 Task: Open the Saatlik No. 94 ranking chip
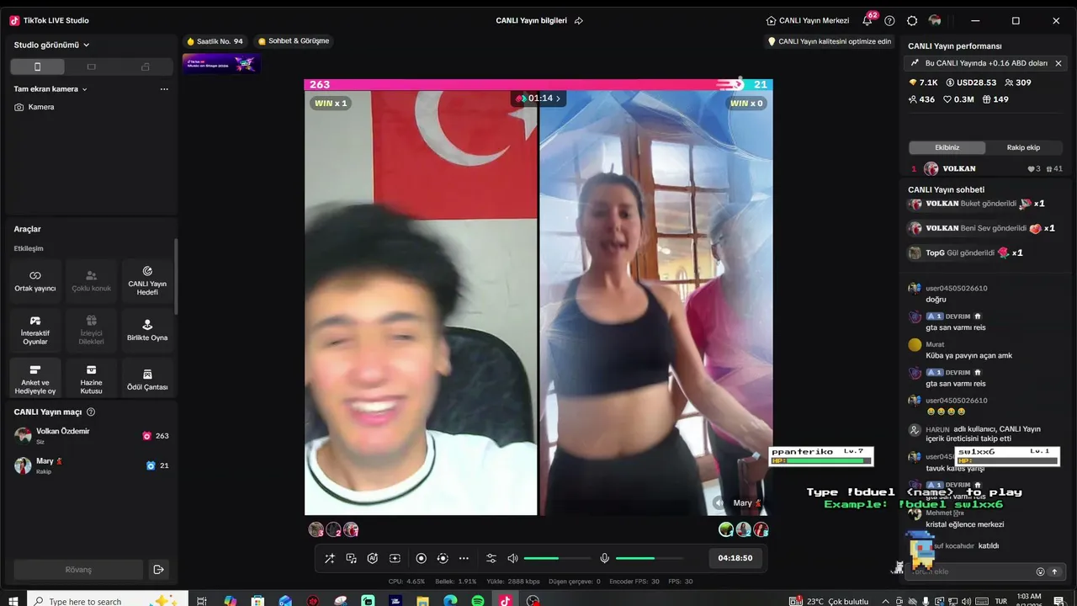215,41
